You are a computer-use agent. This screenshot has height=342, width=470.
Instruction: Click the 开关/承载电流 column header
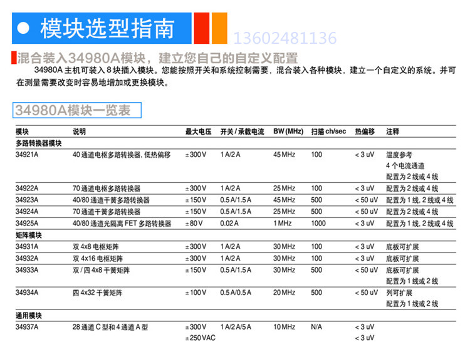click(242, 132)
